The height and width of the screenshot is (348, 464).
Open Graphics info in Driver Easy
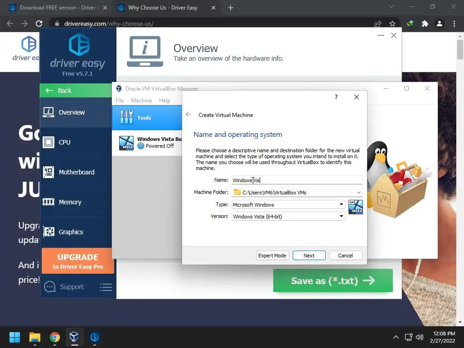[x=76, y=232]
